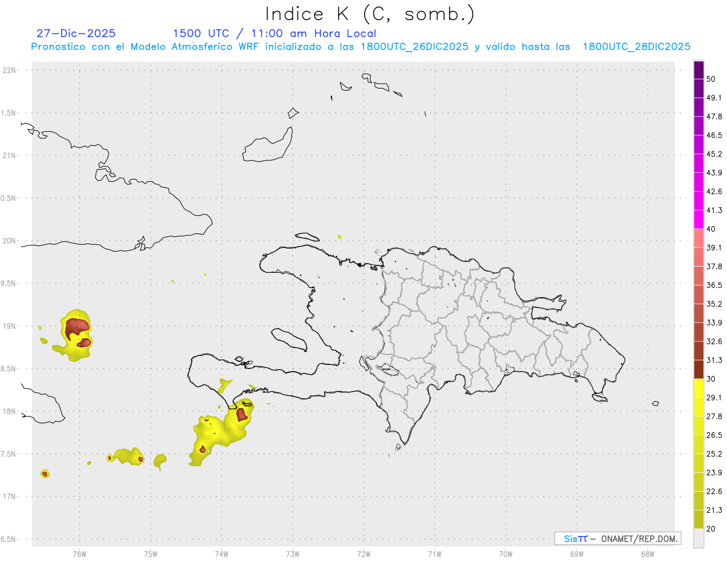Click the '20N' latitude label

(10, 241)
